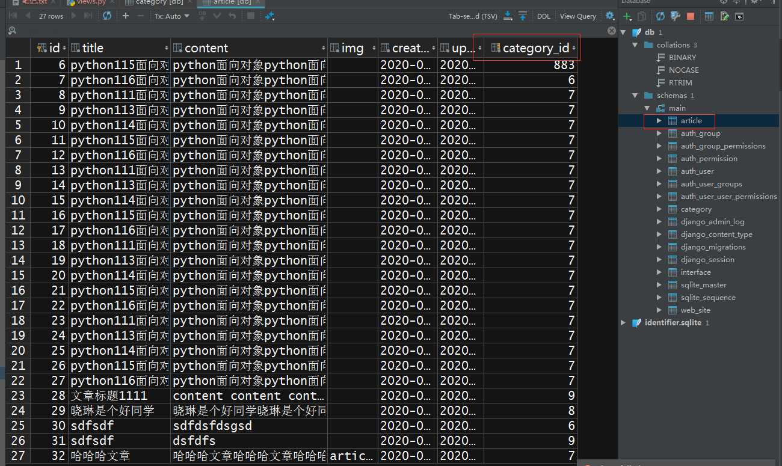This screenshot has height=466, width=782.
Task: Cancel running statement in the editor toolbar
Action: click(251, 16)
